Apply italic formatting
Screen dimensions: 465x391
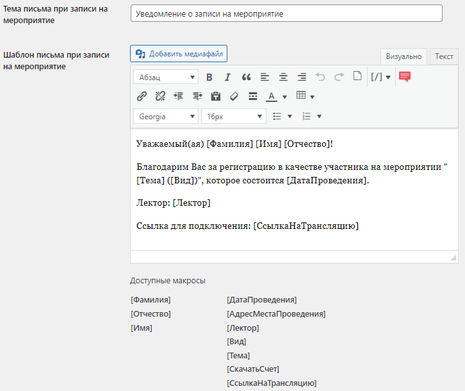tap(227, 77)
